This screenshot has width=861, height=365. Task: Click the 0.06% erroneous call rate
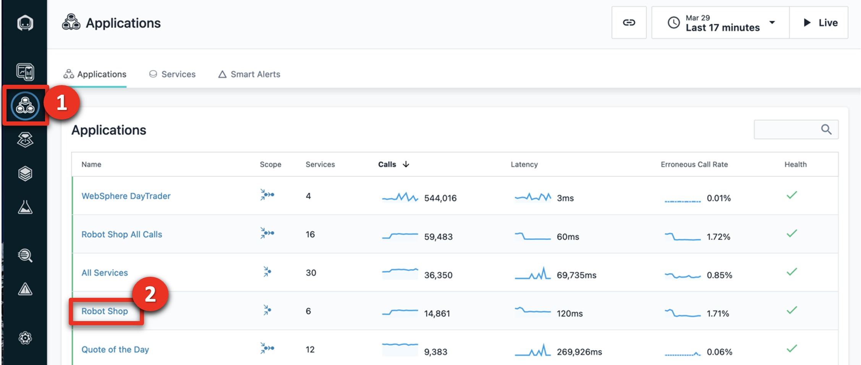coord(719,352)
